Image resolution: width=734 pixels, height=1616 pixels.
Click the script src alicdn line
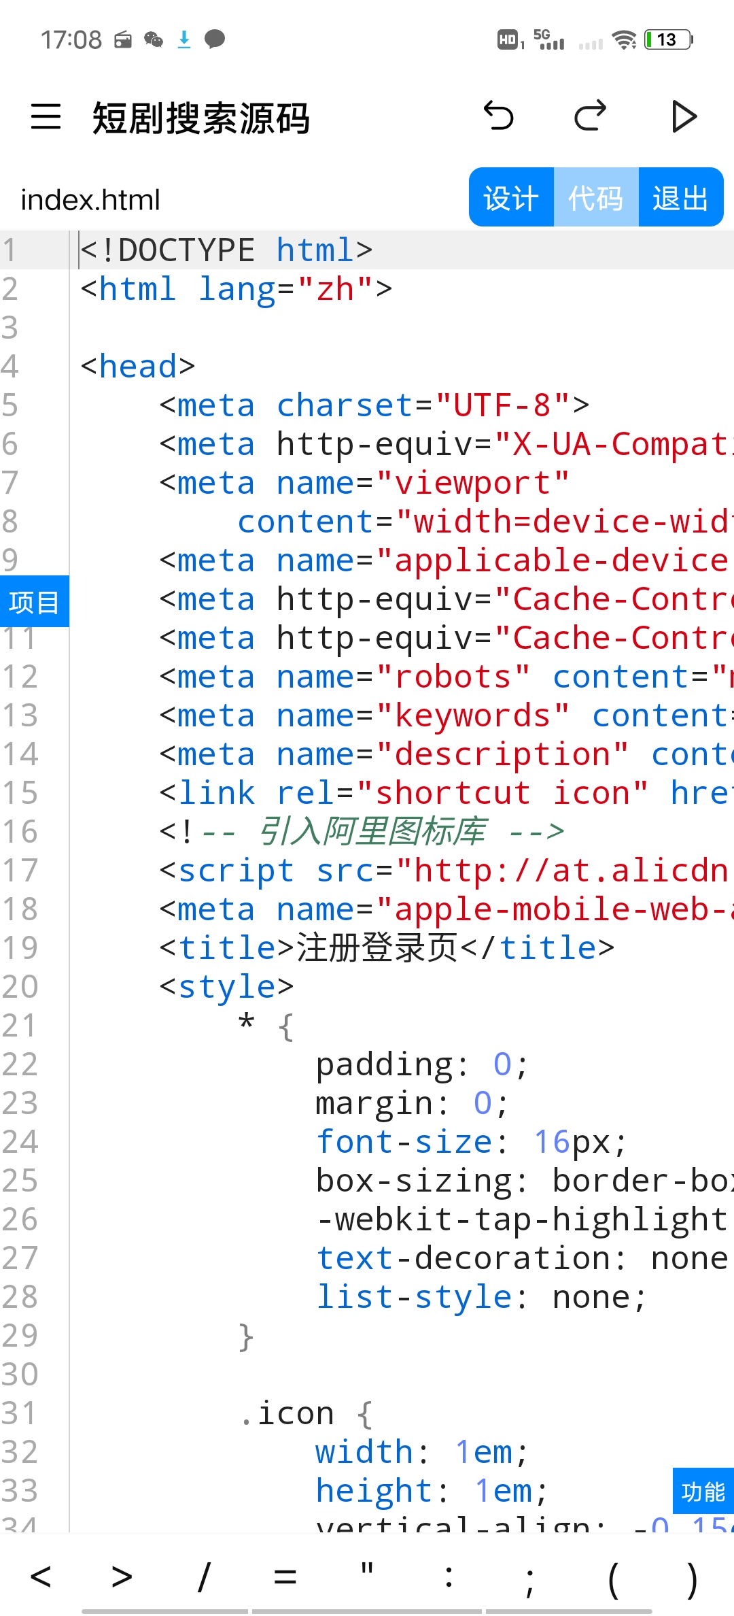pyautogui.click(x=447, y=871)
